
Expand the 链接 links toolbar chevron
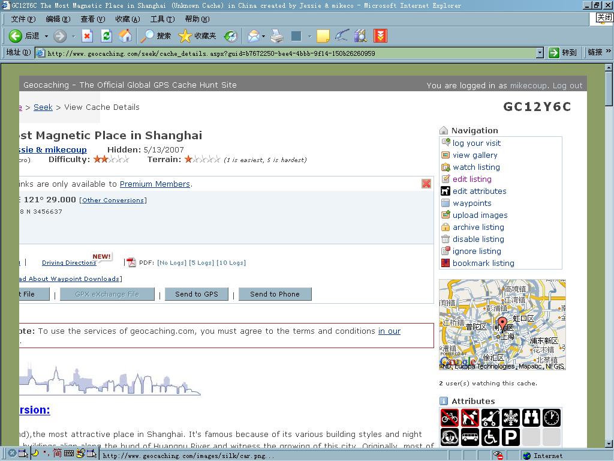pyautogui.click(x=608, y=52)
